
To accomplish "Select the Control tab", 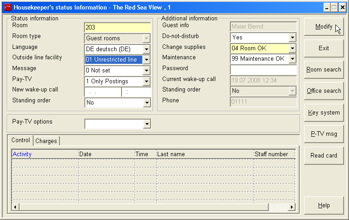I will click(21, 140).
